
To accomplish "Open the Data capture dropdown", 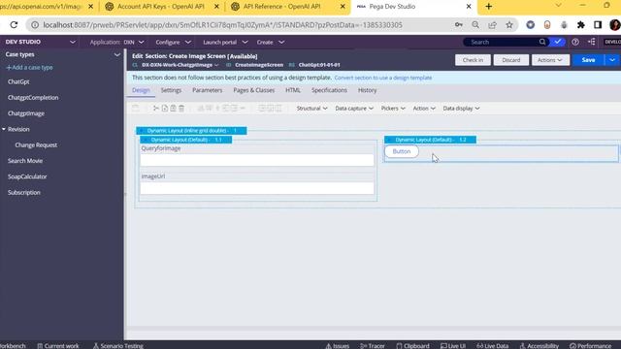I will tap(354, 108).
